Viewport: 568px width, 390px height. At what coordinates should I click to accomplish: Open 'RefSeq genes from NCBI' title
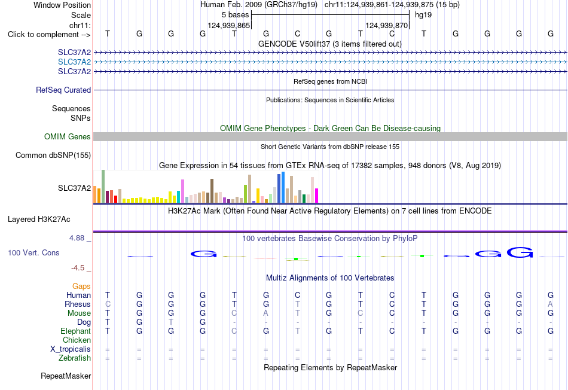pos(330,81)
